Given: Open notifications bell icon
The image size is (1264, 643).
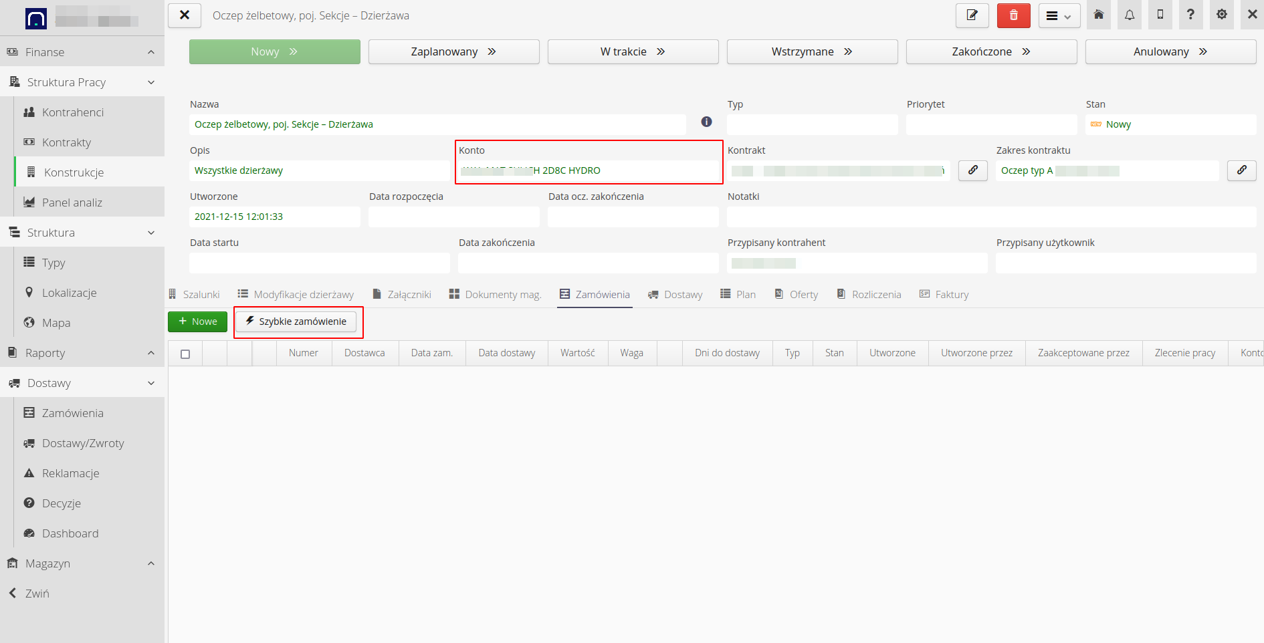Looking at the screenshot, I should pyautogui.click(x=1129, y=15).
